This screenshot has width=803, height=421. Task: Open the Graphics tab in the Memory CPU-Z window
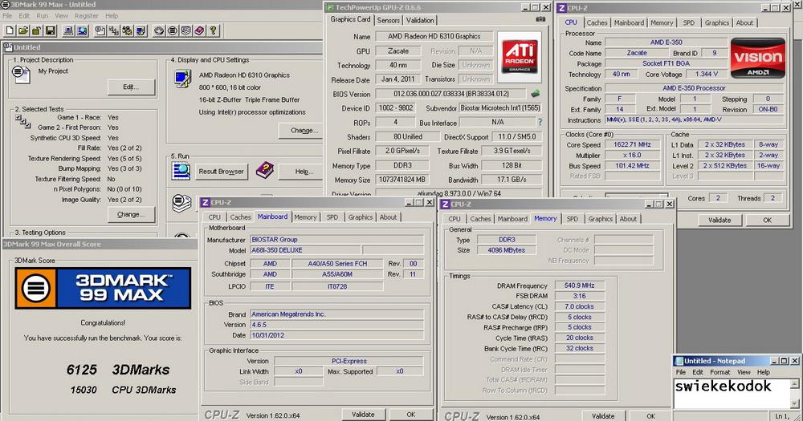(x=600, y=218)
